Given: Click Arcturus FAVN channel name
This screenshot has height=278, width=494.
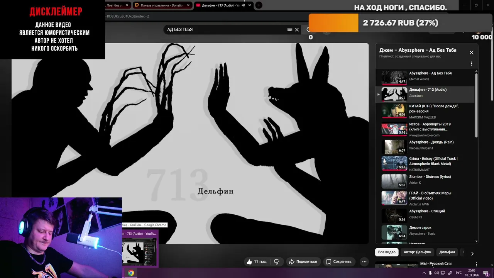Looking at the screenshot, I should point(419,204).
